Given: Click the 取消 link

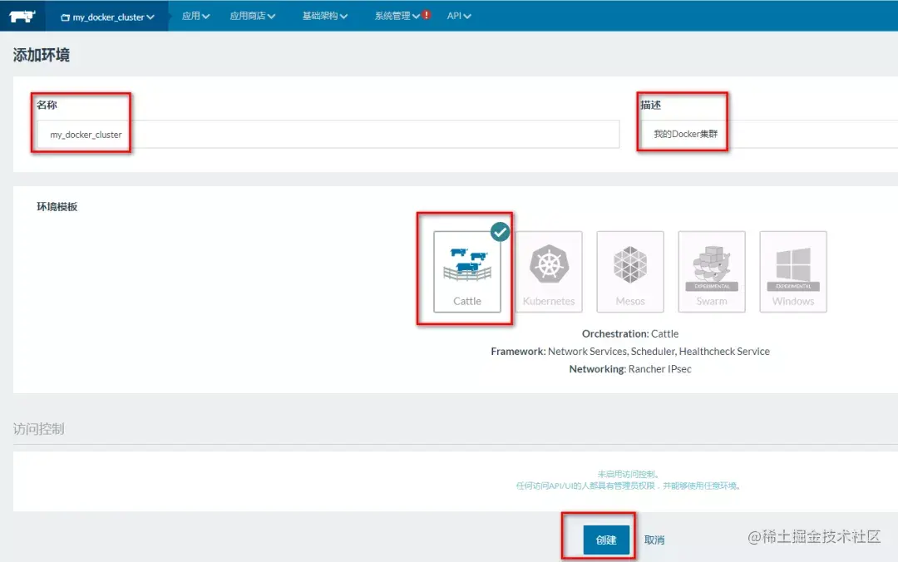Looking at the screenshot, I should click(654, 540).
